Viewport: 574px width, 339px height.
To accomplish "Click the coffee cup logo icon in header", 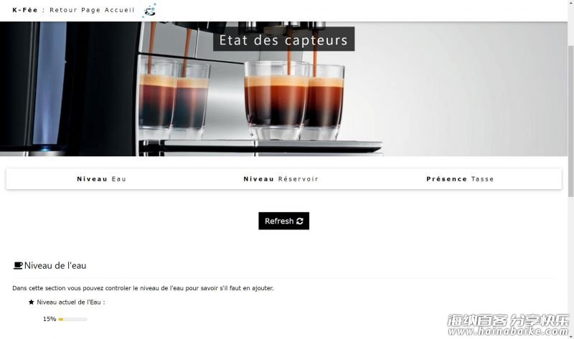I will [150, 10].
